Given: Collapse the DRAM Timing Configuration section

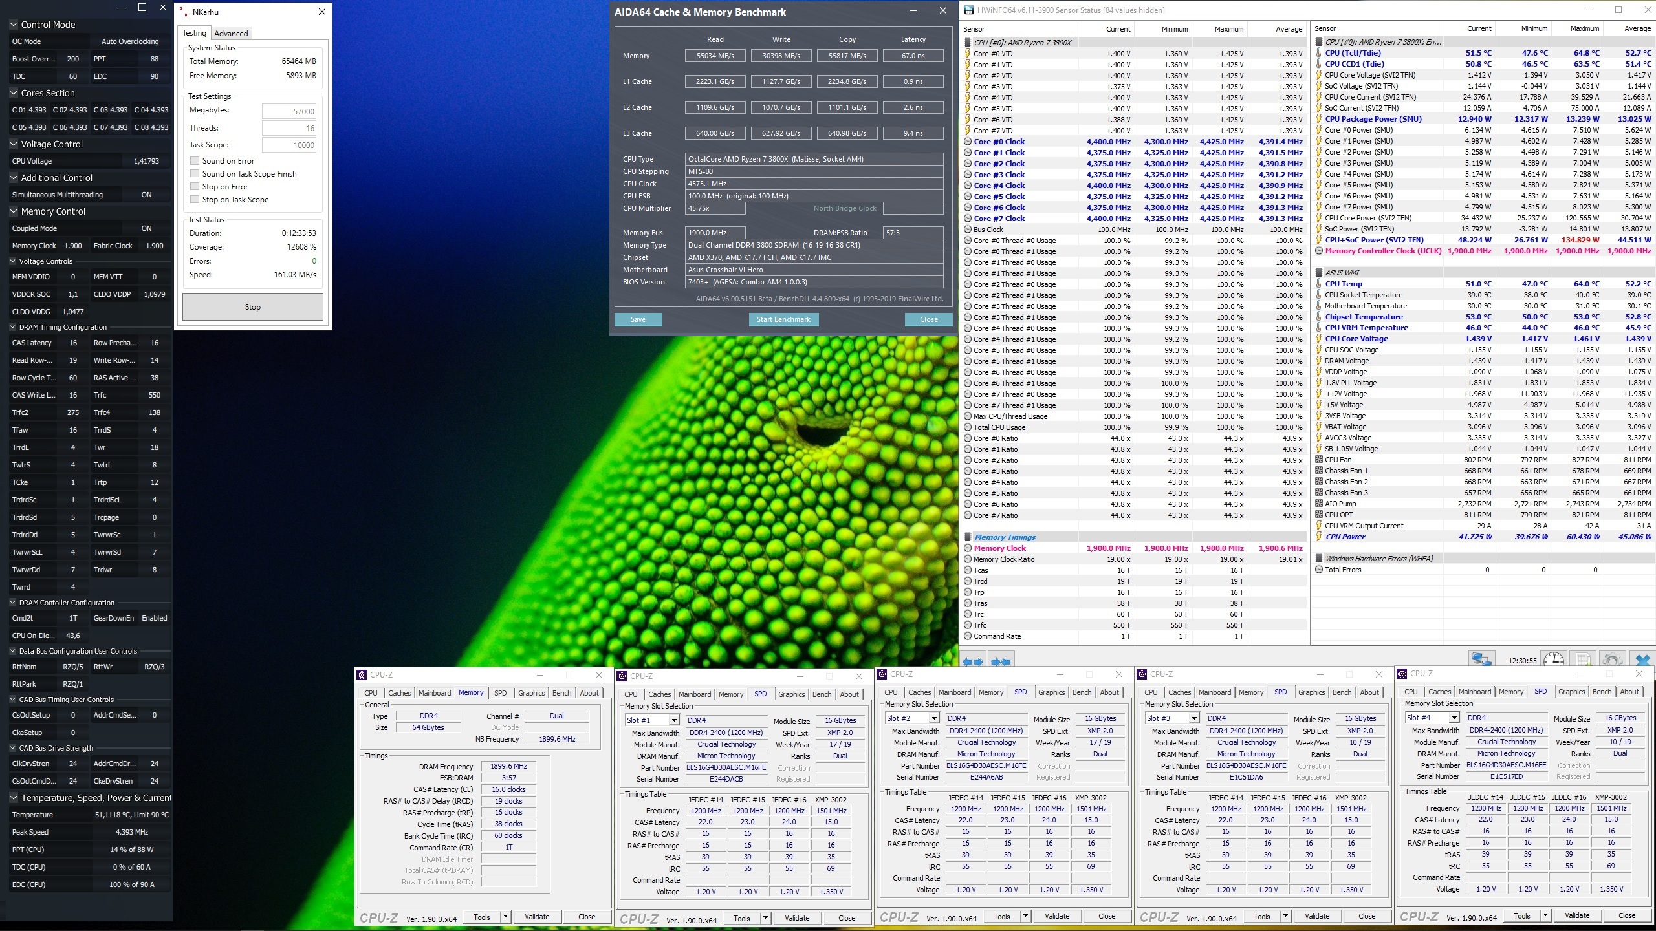Looking at the screenshot, I should click(x=13, y=327).
